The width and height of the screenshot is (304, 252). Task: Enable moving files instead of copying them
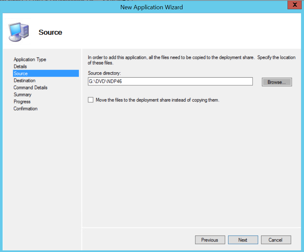(x=91, y=100)
